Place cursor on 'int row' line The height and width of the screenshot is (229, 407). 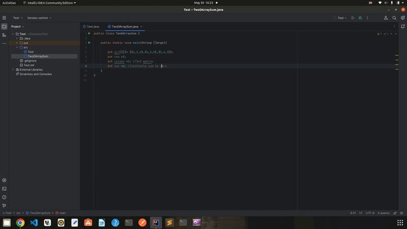point(116,57)
